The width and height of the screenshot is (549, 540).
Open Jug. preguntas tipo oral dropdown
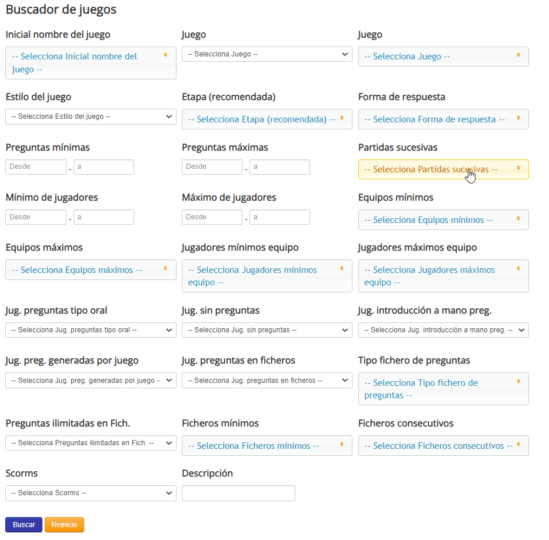click(91, 330)
